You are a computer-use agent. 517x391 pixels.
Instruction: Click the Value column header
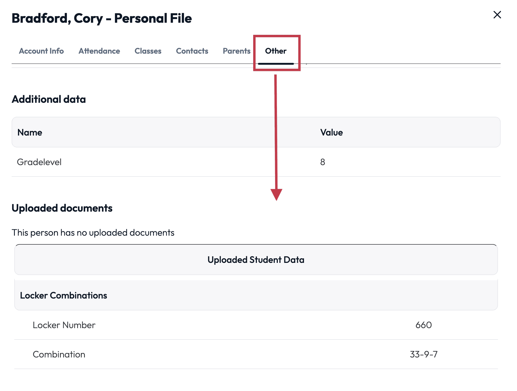point(331,132)
